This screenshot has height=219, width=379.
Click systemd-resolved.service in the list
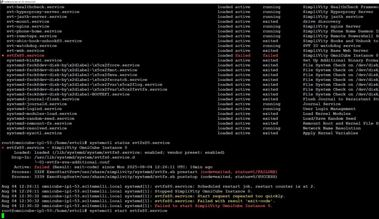[x=37, y=128]
